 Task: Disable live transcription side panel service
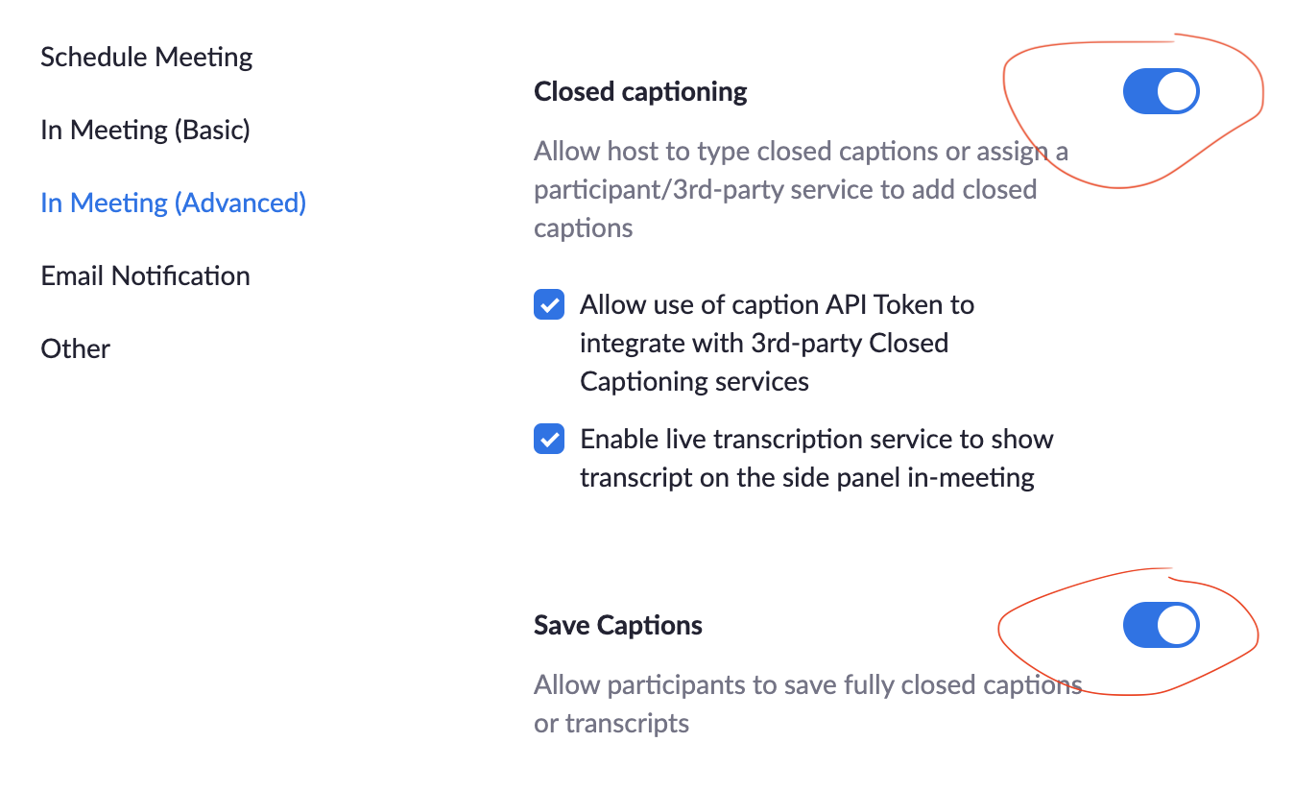(548, 439)
